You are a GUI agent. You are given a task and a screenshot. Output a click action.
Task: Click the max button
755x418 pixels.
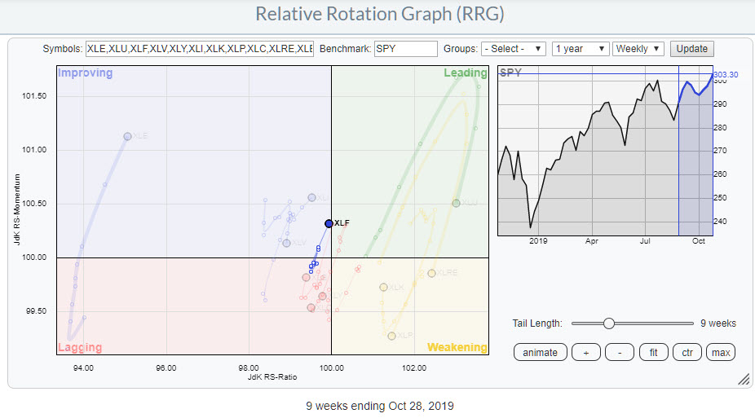click(x=720, y=352)
